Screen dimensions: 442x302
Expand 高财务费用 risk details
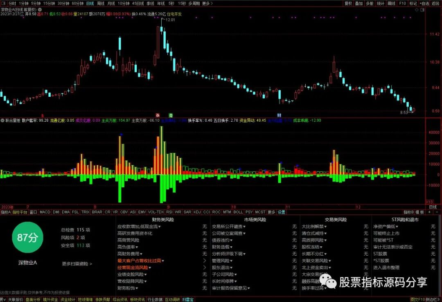pos(130,254)
